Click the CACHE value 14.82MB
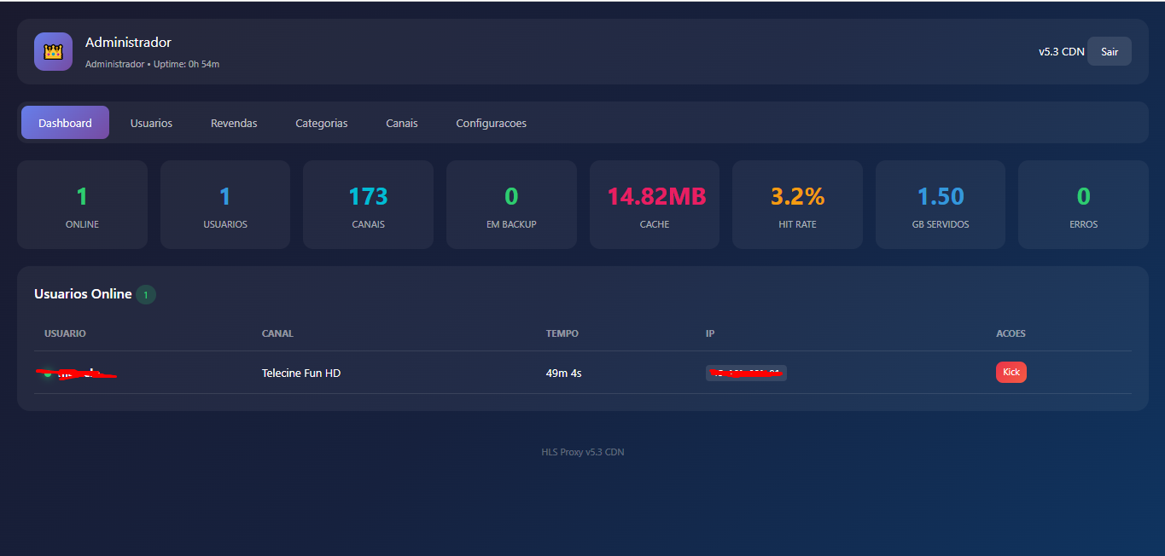This screenshot has width=1165, height=556. tap(654, 195)
